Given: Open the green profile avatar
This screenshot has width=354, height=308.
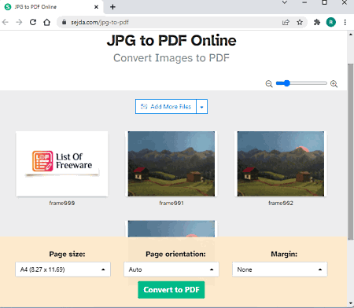Looking at the screenshot, I should (331, 22).
